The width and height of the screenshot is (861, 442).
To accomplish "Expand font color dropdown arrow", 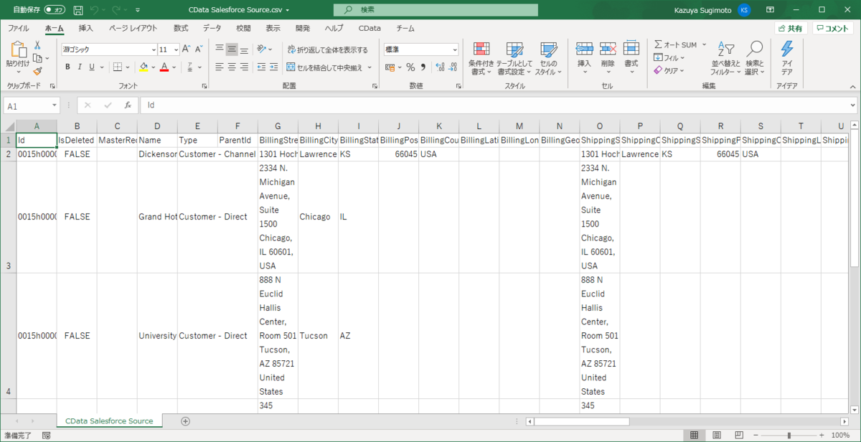I will pos(174,67).
